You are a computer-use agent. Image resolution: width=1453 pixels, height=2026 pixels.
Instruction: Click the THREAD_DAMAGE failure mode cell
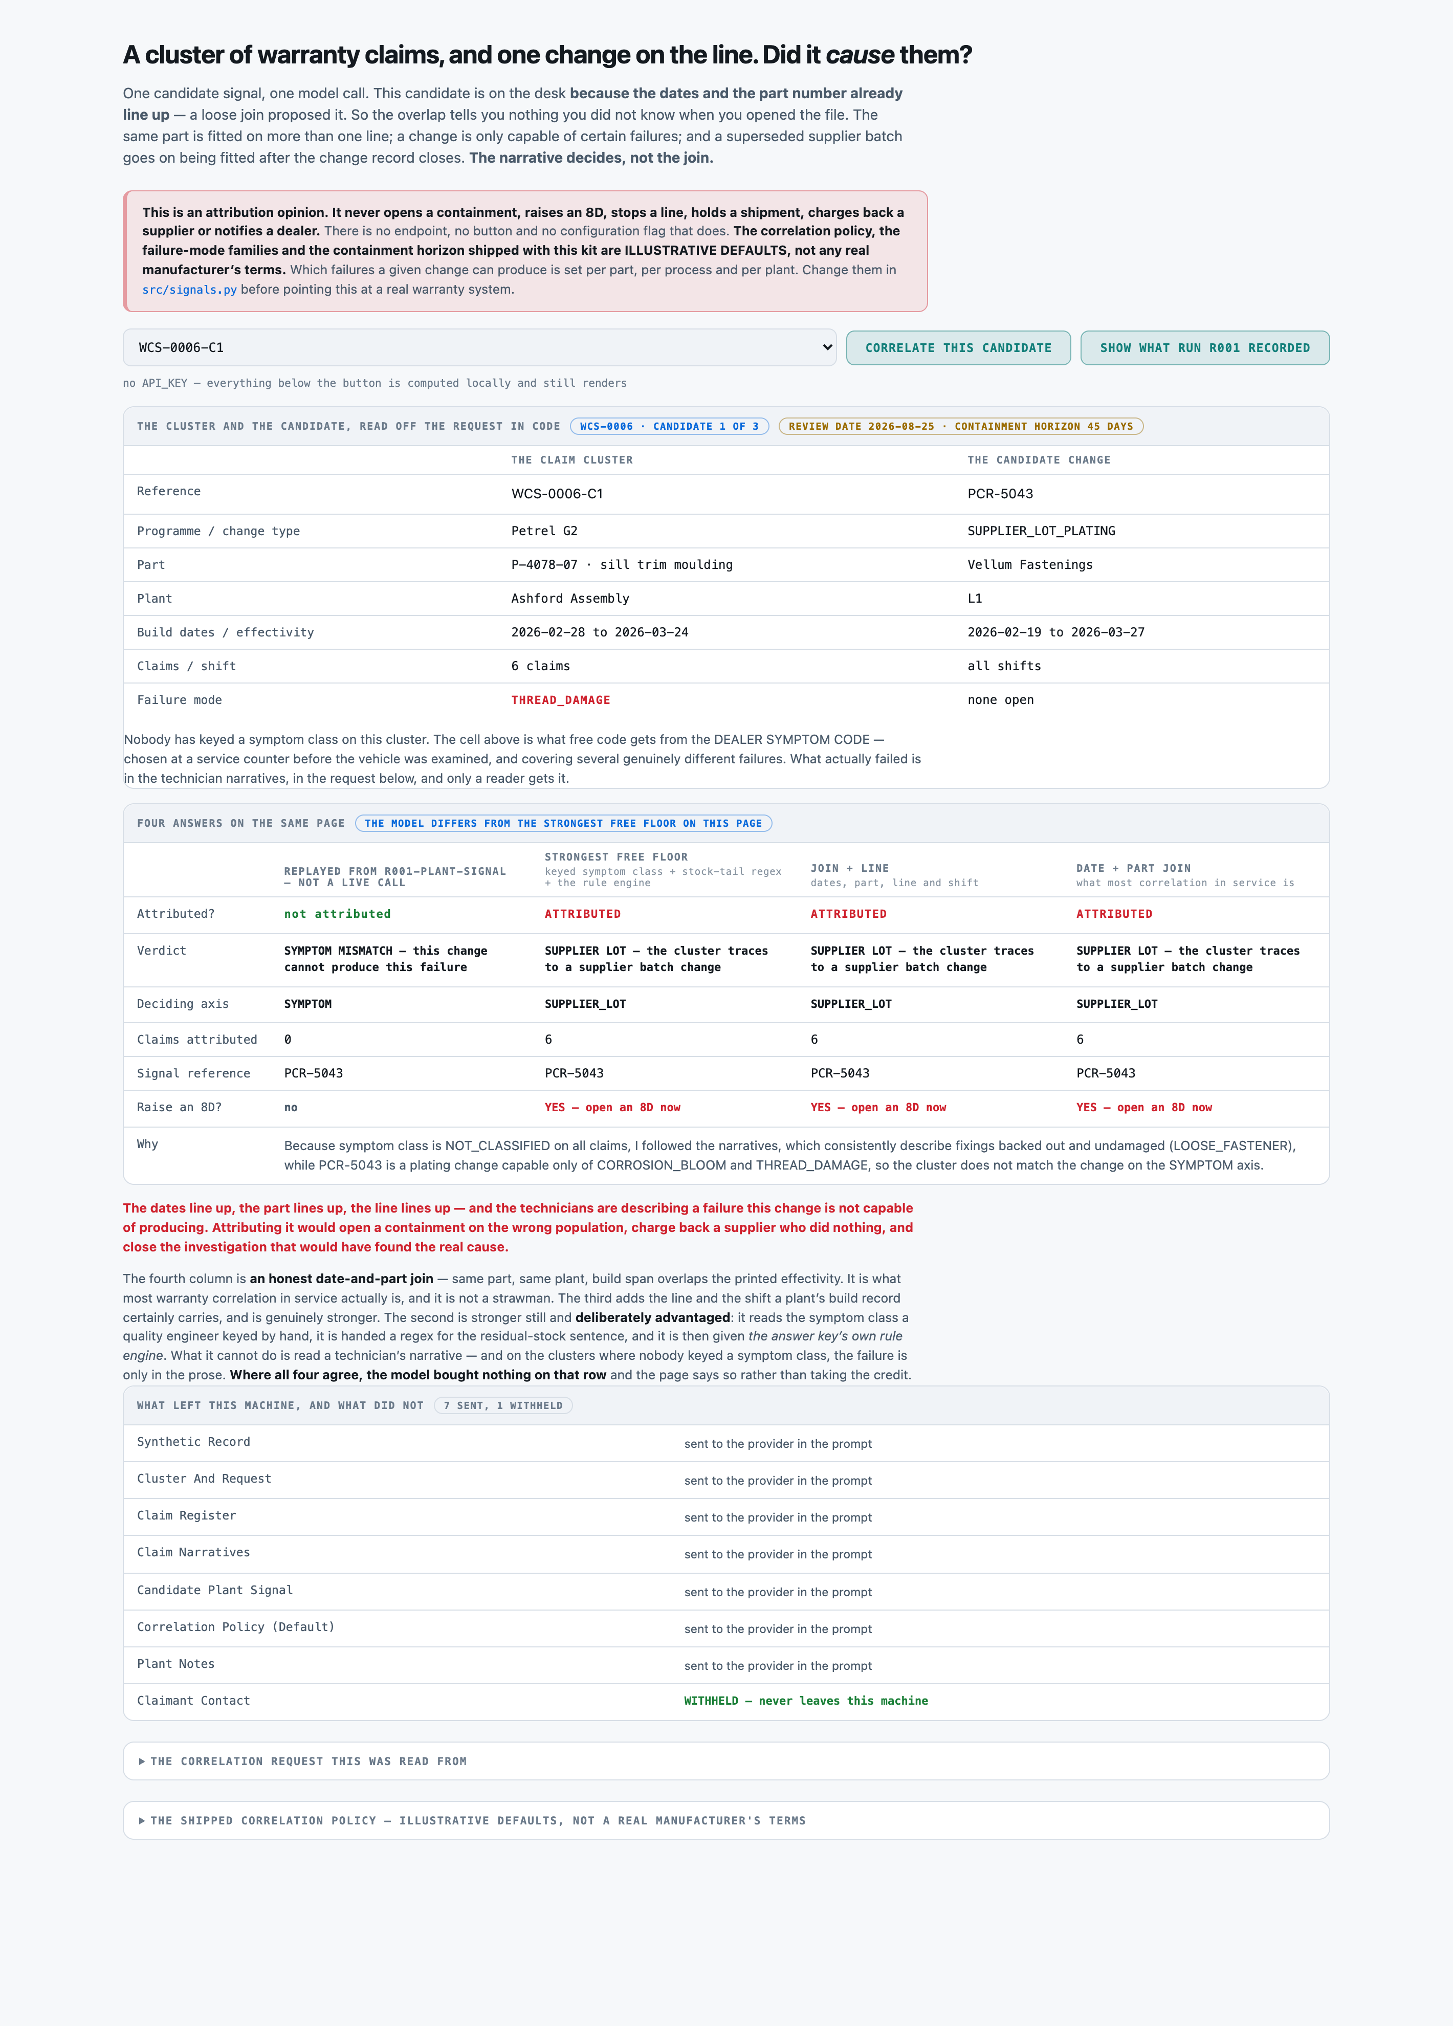coord(561,699)
